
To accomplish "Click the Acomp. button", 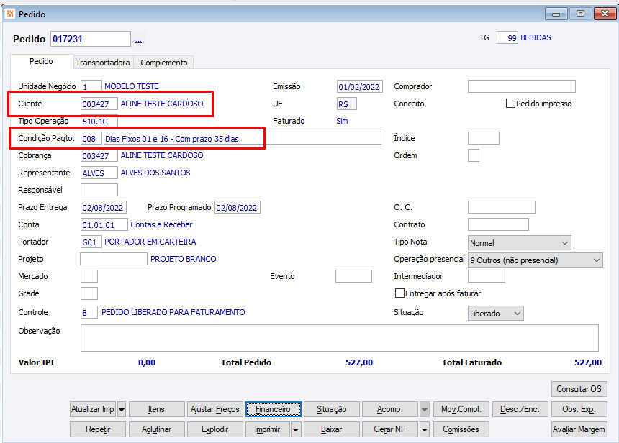I will (x=390, y=409).
